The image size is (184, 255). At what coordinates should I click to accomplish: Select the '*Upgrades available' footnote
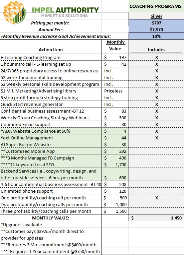(21, 225)
